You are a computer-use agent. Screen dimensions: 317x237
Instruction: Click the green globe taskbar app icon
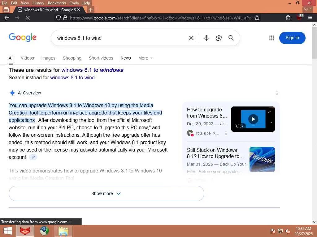point(44,231)
